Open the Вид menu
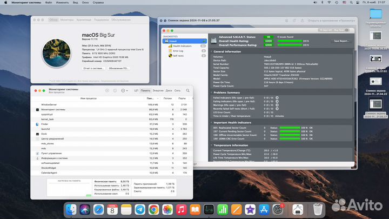This screenshot has width=389, height=219. point(76,3)
